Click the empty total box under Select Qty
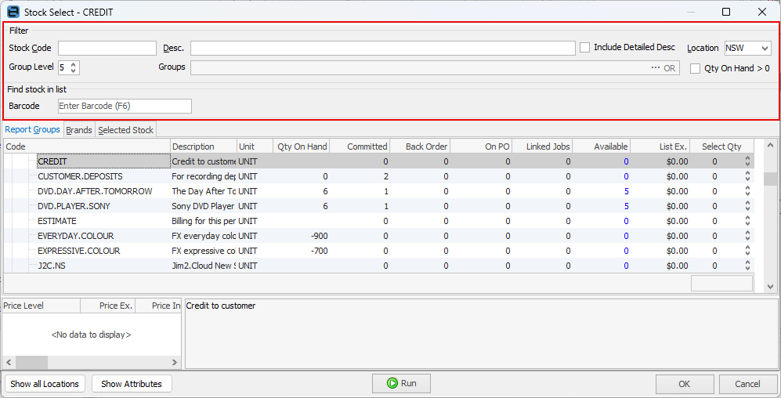 coord(721,283)
